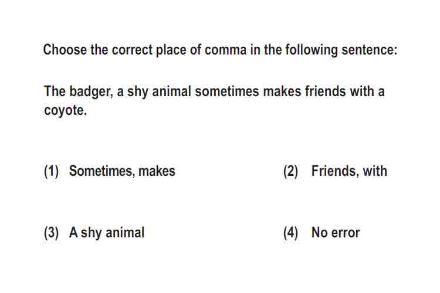Select the answer "Sometimes, makes"
The image size is (440, 293).
click(x=122, y=171)
